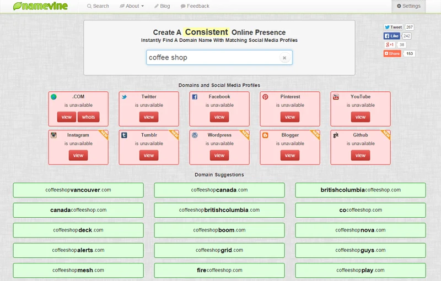Screen dimensions: 441x281
Task: Open whois for the .COM domain
Action: tap(88, 117)
